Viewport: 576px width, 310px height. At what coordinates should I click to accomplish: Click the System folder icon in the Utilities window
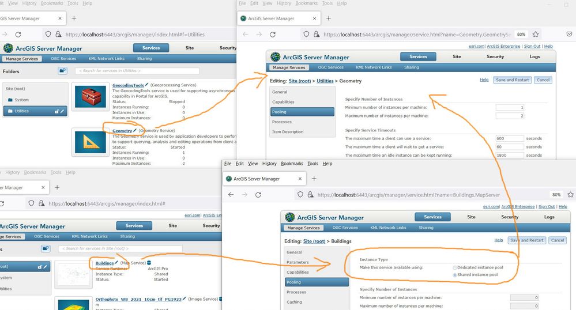pyautogui.click(x=10, y=100)
